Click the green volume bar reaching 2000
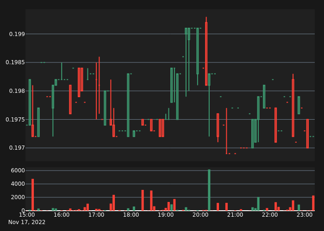 click(x=258, y=204)
